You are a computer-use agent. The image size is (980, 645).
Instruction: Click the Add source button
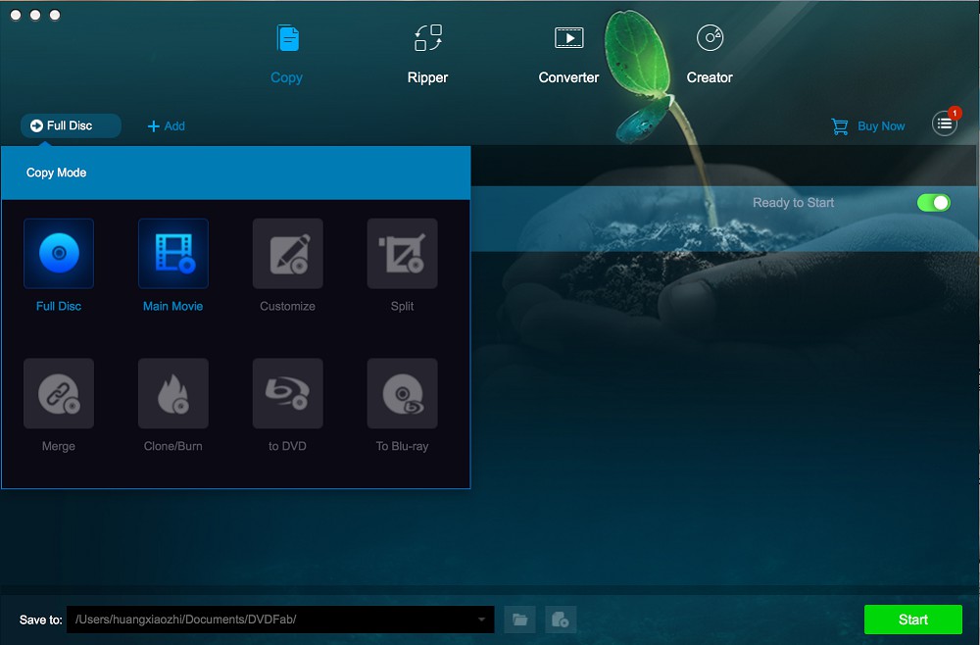pos(167,126)
